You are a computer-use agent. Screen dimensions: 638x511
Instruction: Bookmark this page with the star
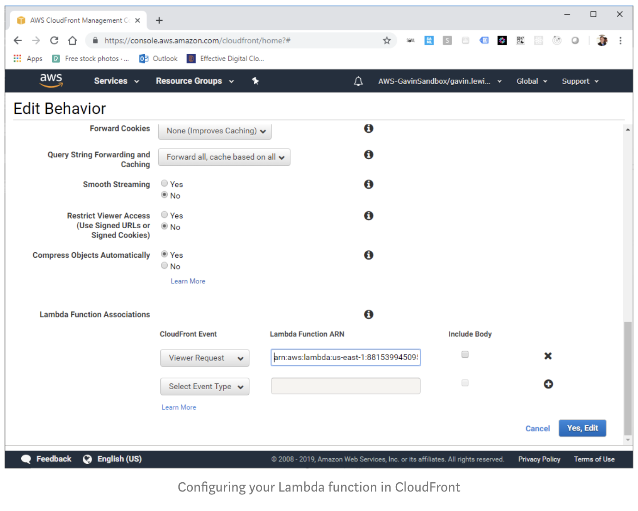tap(387, 40)
